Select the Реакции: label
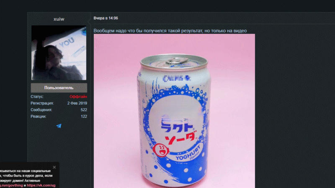The width and height of the screenshot is (335, 188). click(38, 117)
